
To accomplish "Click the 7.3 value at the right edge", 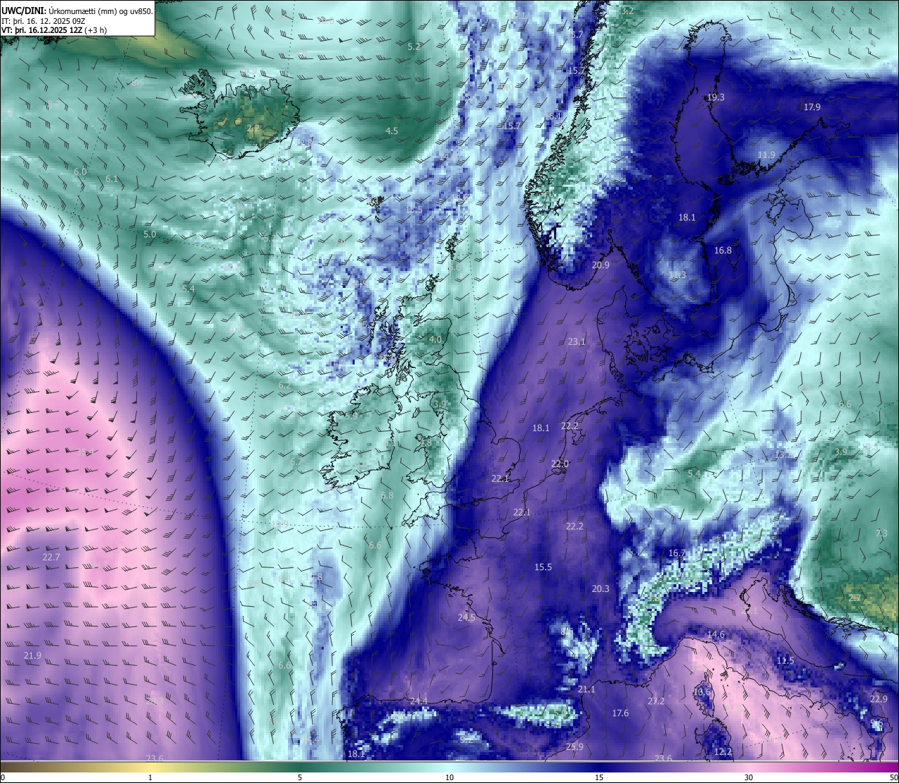I will pos(882,534).
